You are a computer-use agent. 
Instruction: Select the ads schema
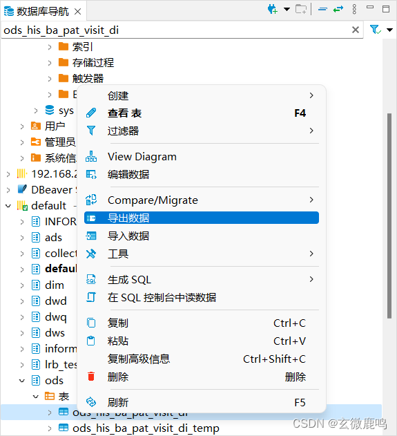click(53, 238)
